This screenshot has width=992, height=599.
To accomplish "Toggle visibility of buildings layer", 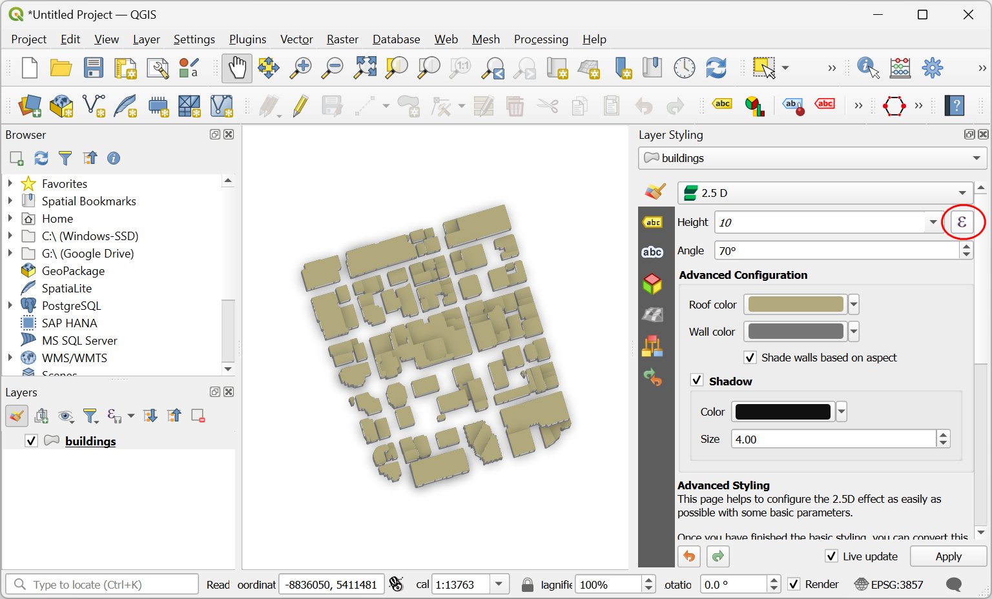I will [x=31, y=441].
